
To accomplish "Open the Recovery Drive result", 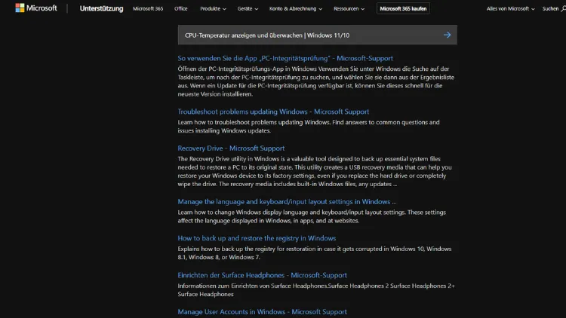I will (x=231, y=148).
